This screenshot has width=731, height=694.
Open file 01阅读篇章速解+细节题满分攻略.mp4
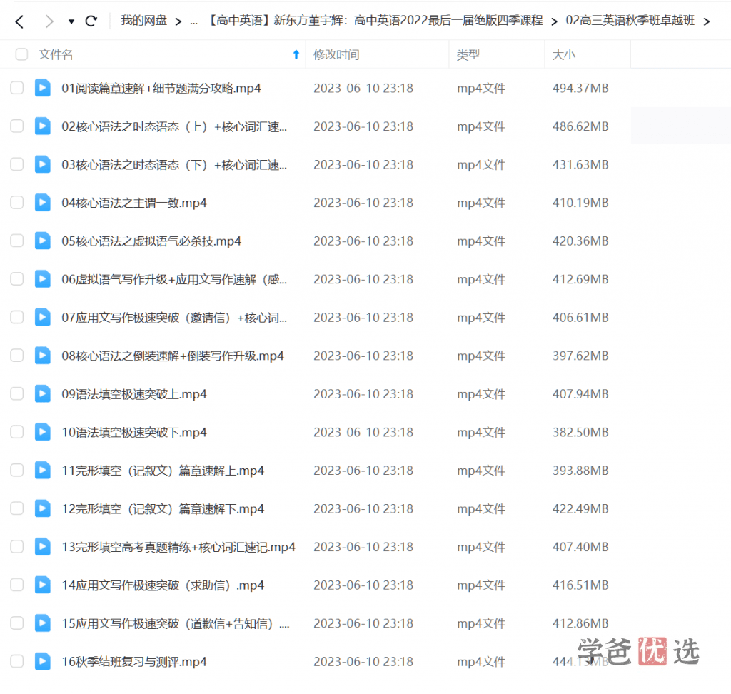(161, 88)
